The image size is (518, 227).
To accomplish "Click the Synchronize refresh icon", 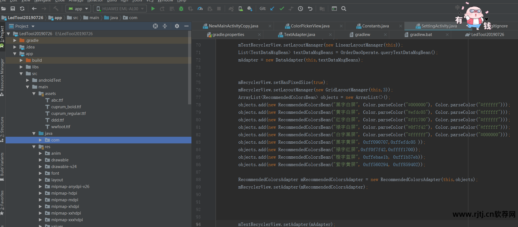I will point(22,9).
